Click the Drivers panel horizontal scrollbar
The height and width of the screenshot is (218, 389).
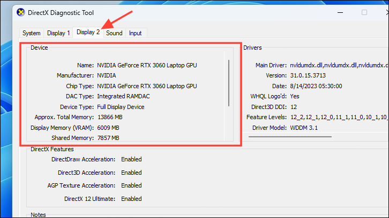pos(290,137)
